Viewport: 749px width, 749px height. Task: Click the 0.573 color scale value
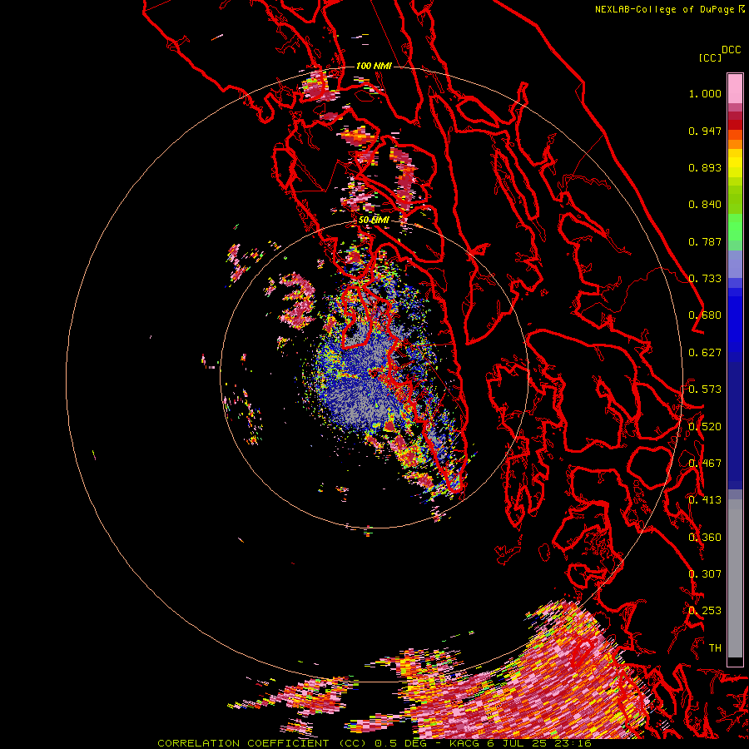coord(705,389)
